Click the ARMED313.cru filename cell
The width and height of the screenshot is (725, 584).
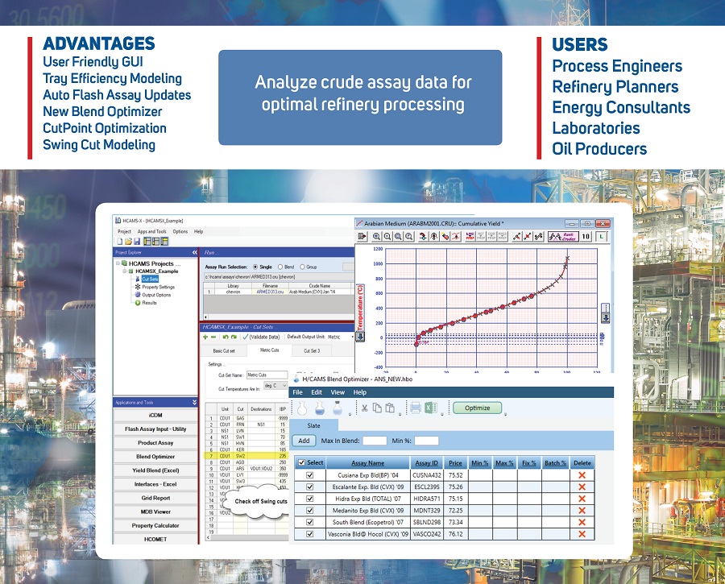pos(270,292)
